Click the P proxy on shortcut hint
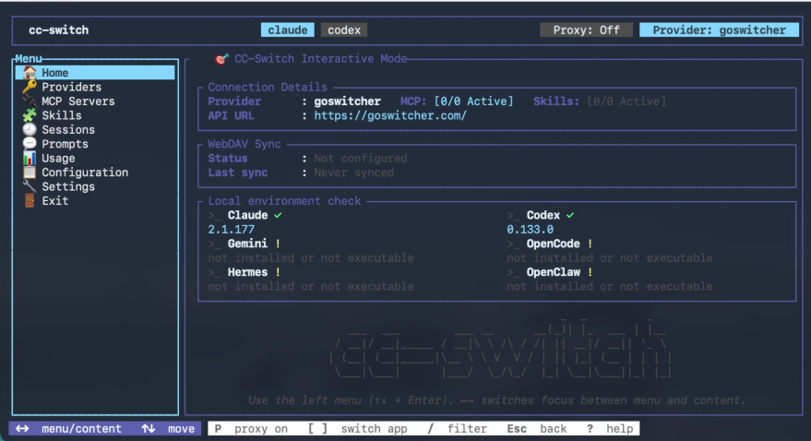 [x=251, y=429]
